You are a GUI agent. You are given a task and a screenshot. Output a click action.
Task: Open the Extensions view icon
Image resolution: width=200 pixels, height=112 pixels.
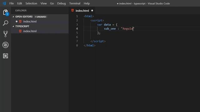tap(6, 56)
